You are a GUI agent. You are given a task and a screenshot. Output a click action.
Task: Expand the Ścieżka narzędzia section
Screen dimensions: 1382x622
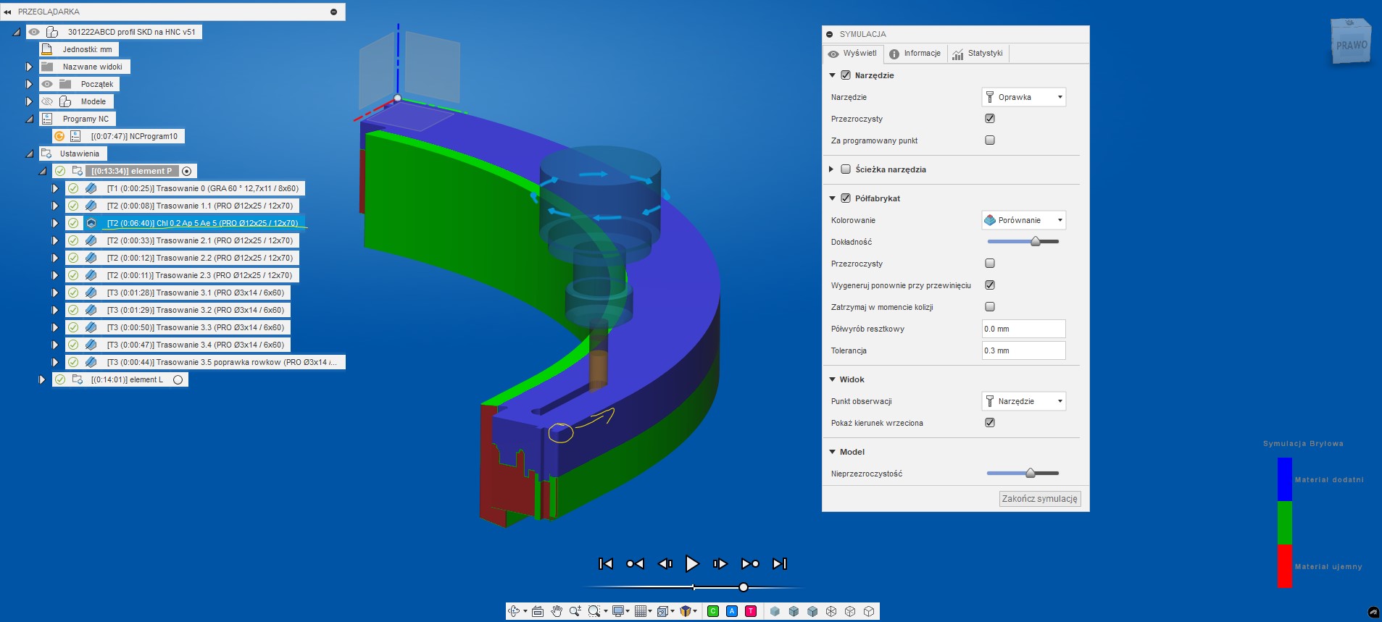[831, 169]
